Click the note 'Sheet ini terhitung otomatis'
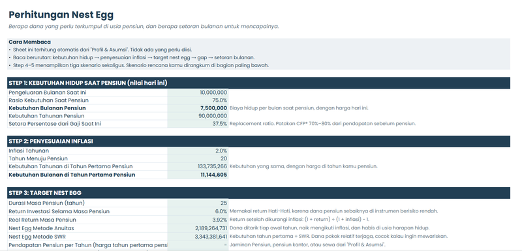The width and height of the screenshot is (522, 251). coord(100,50)
